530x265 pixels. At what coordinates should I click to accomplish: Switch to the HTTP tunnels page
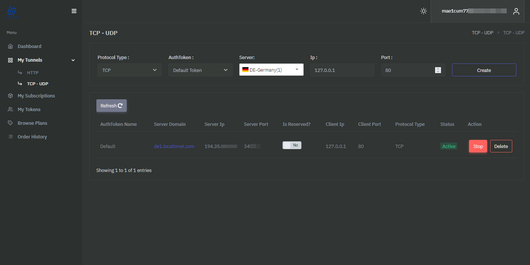point(33,72)
